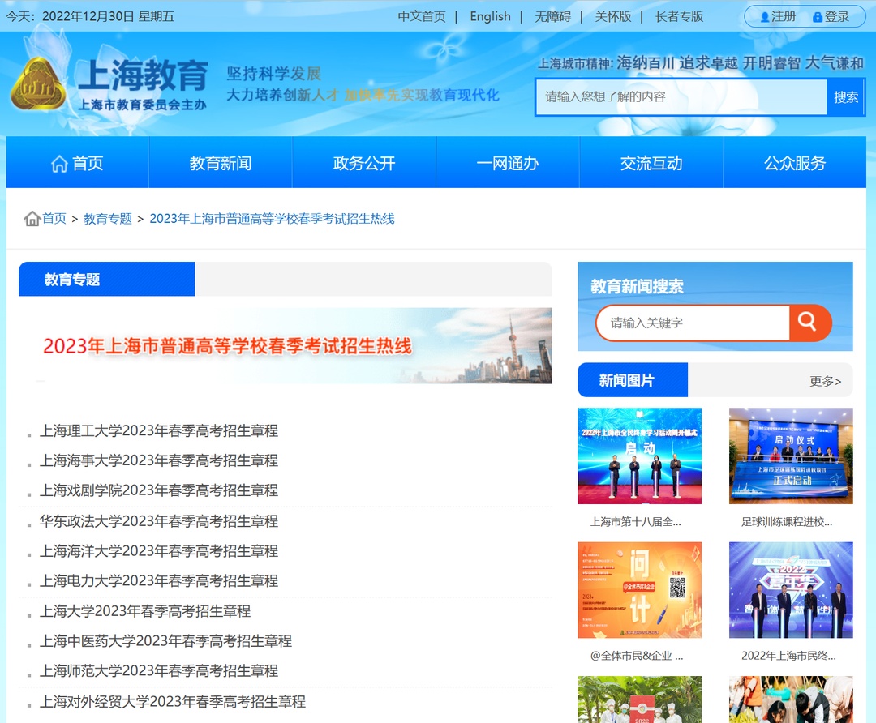Click caption 上海市第十八届全...
876x723 pixels.
pyautogui.click(x=636, y=522)
